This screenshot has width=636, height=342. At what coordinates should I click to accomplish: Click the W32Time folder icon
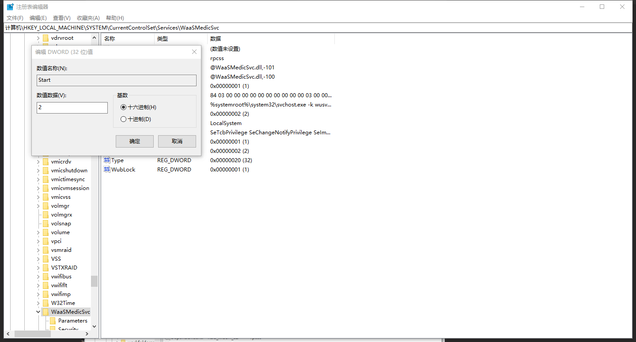(x=45, y=303)
